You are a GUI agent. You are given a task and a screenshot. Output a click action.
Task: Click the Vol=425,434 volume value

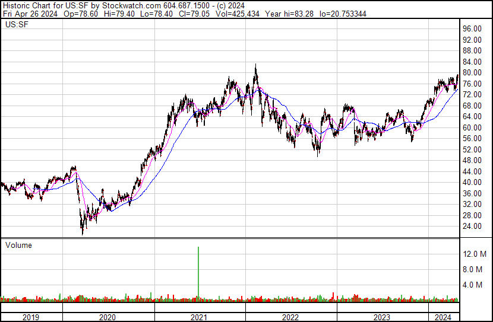(x=238, y=14)
